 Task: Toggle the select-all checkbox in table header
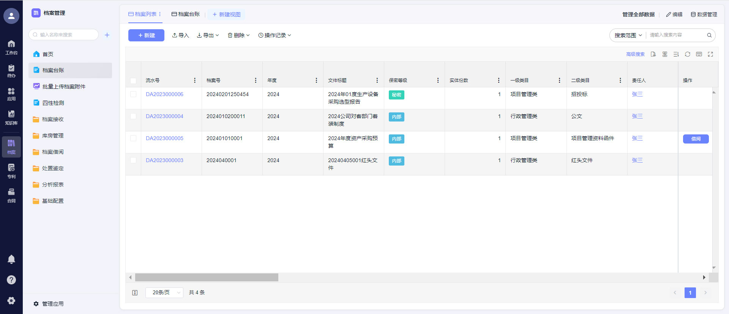133,80
